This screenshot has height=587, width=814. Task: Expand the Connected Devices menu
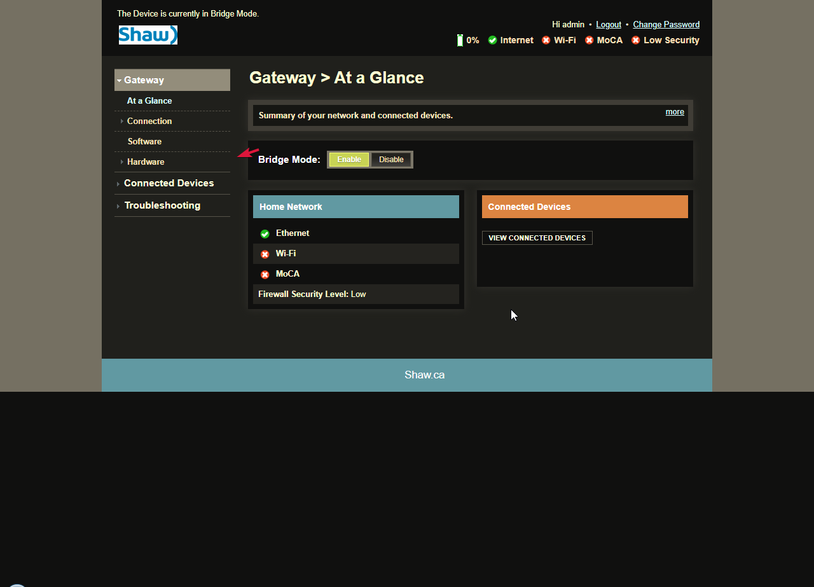[x=169, y=183]
